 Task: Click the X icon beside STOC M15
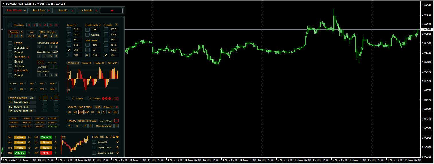coord(107,137)
